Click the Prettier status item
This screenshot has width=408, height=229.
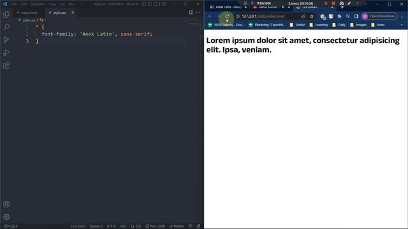(177, 226)
